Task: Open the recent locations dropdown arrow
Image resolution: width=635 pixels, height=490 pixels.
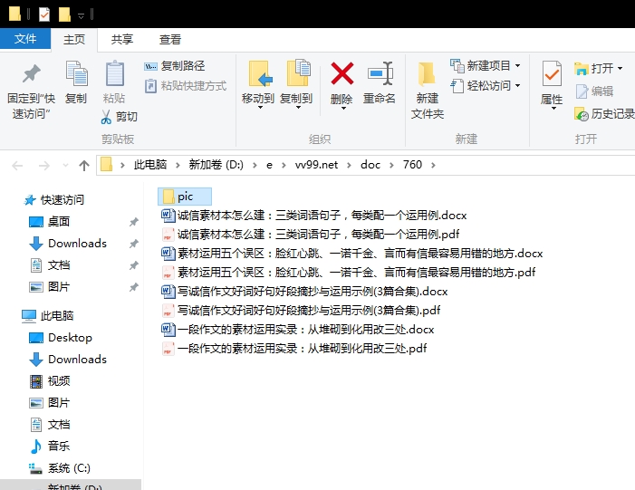Action: 65,165
